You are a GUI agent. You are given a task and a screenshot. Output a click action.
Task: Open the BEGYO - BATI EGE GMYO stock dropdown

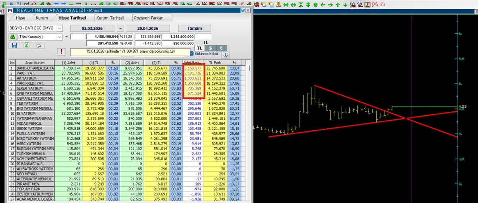coord(60,29)
